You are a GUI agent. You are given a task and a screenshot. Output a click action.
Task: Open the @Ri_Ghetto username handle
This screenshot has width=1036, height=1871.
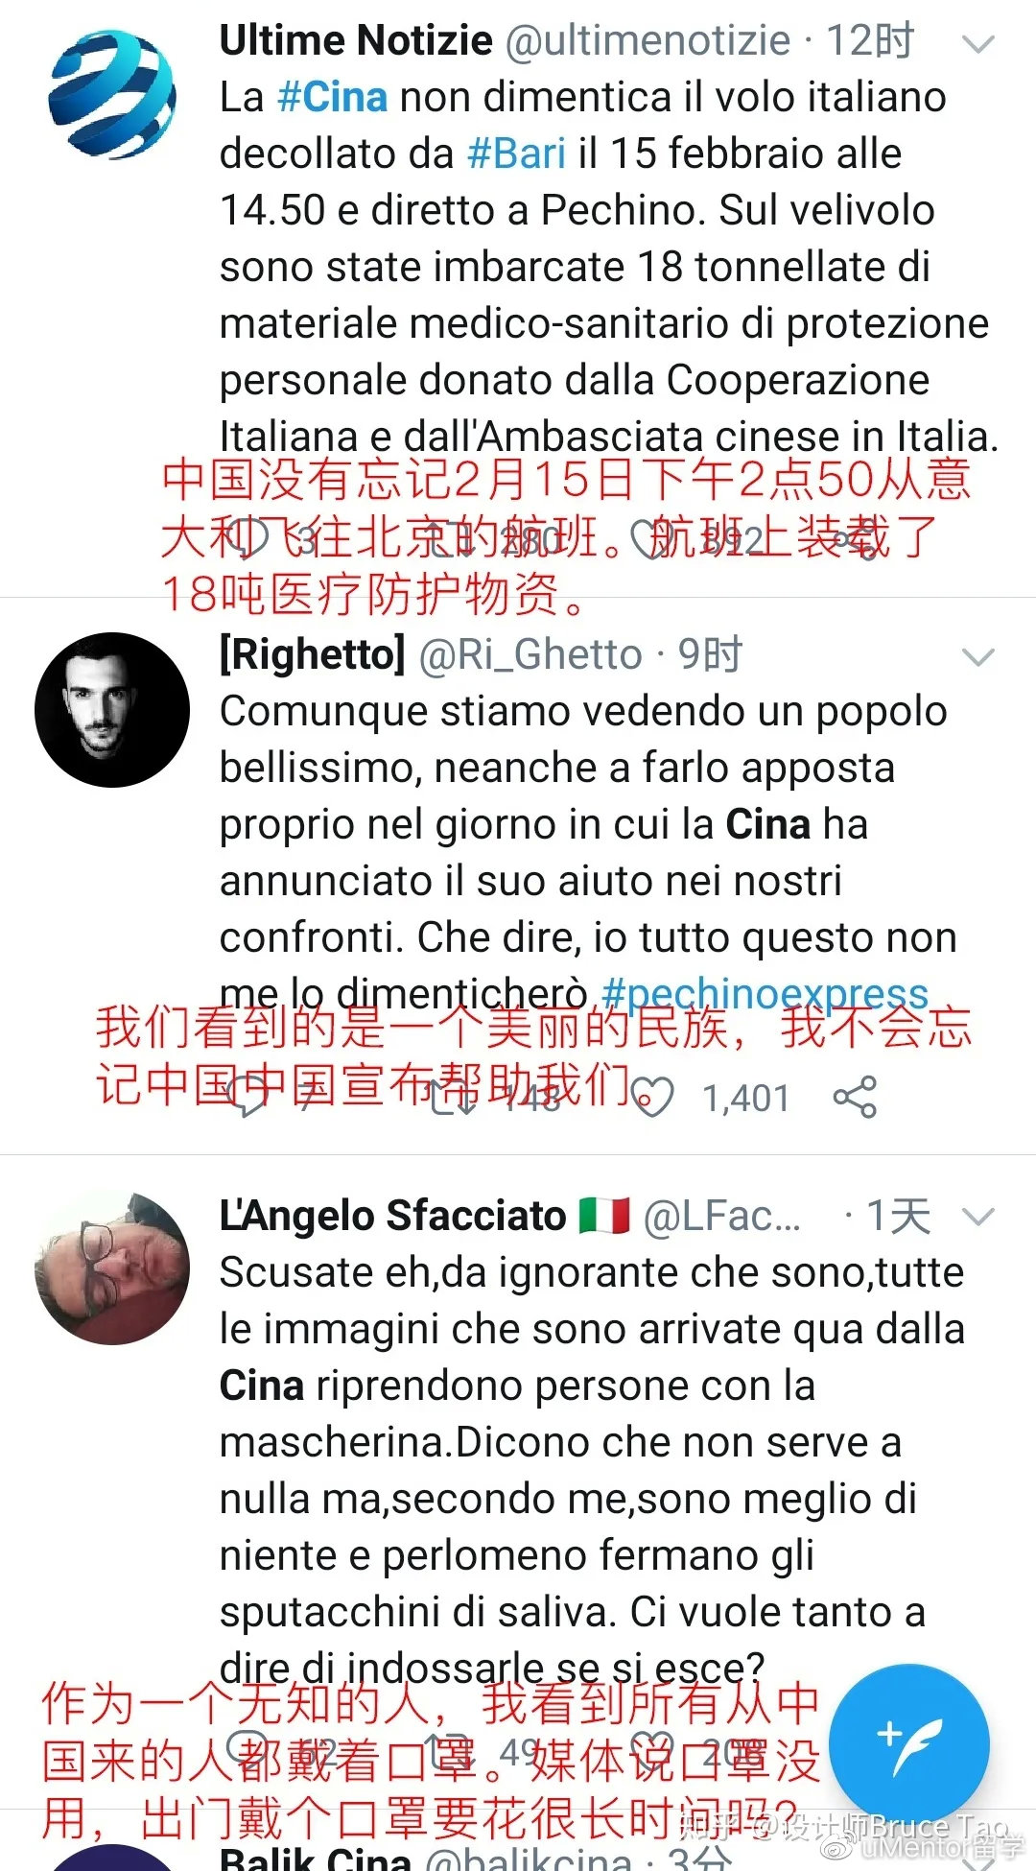(x=530, y=655)
